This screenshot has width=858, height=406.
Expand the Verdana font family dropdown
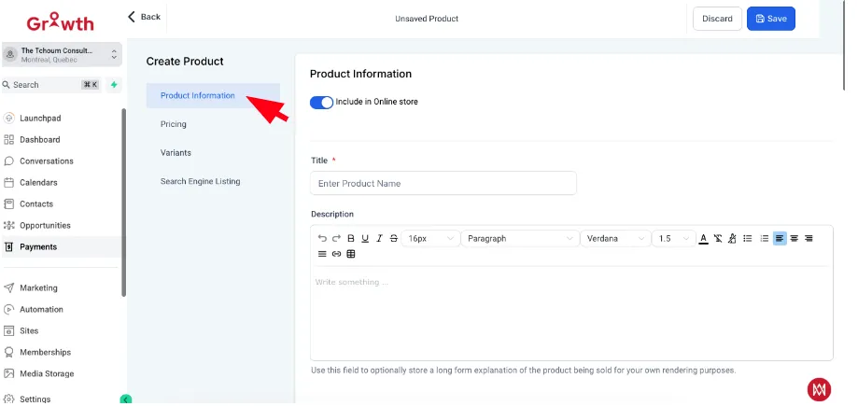(x=615, y=239)
